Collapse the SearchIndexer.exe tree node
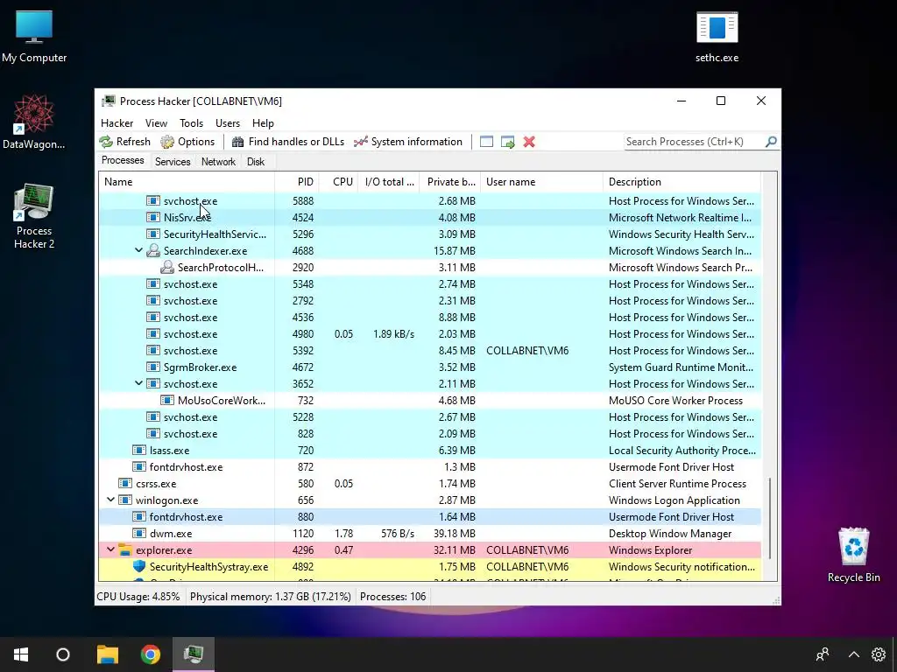The height and width of the screenshot is (672, 897). (138, 250)
